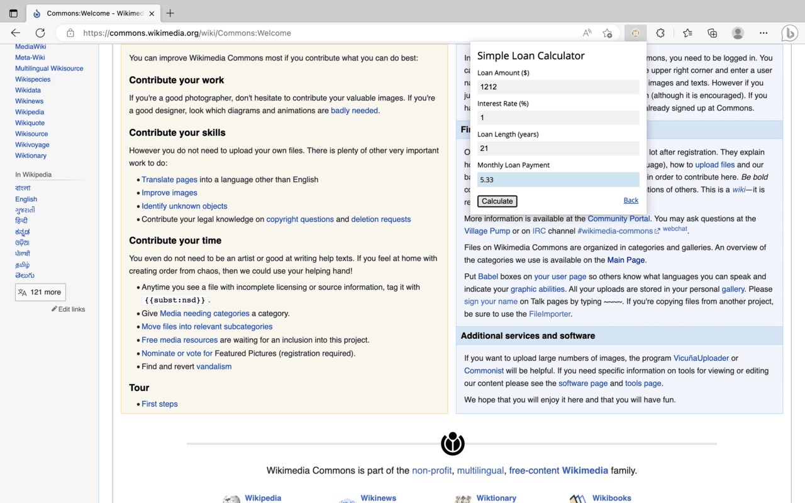805x503 pixels.
Task: Click the Loan Length field
Action: click(558, 148)
